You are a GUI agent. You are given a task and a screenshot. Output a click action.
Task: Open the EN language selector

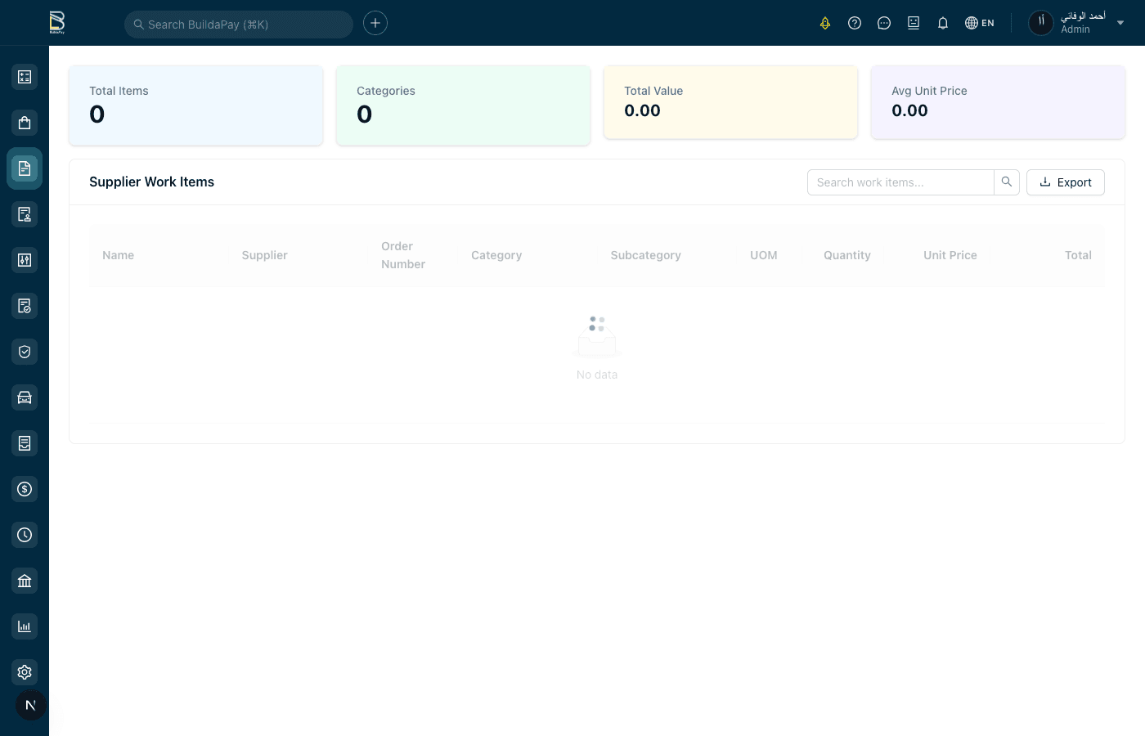coord(979,23)
